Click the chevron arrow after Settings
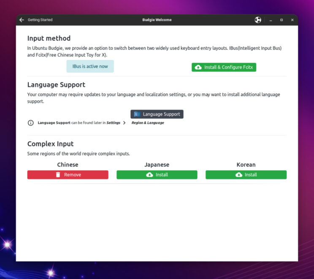Viewport: 314px width, 279px height. (x=124, y=123)
